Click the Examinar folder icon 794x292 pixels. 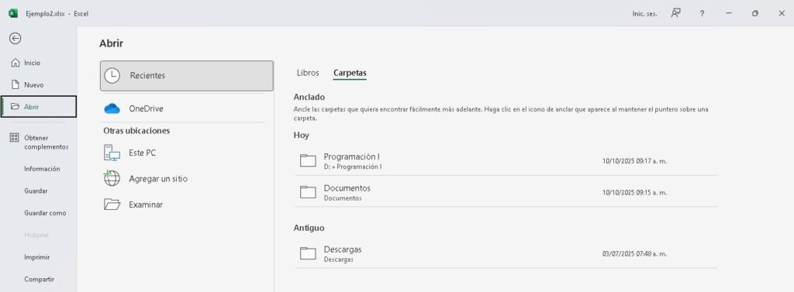point(112,204)
